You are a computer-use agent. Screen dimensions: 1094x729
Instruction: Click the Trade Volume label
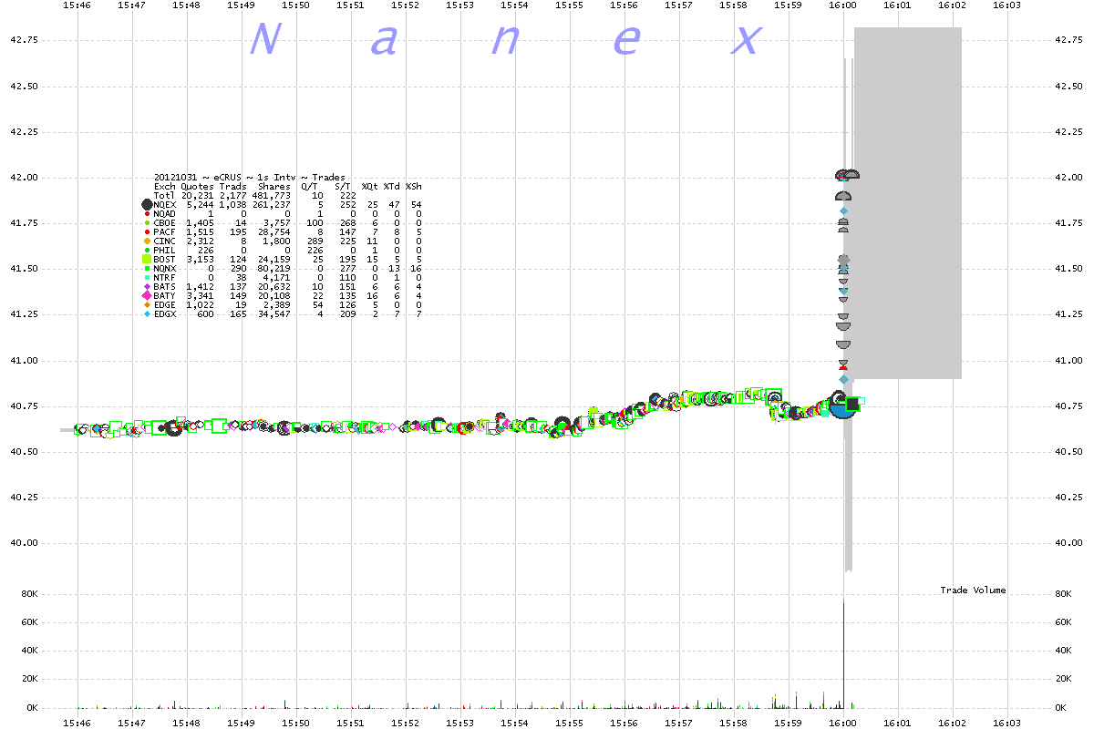point(974,590)
